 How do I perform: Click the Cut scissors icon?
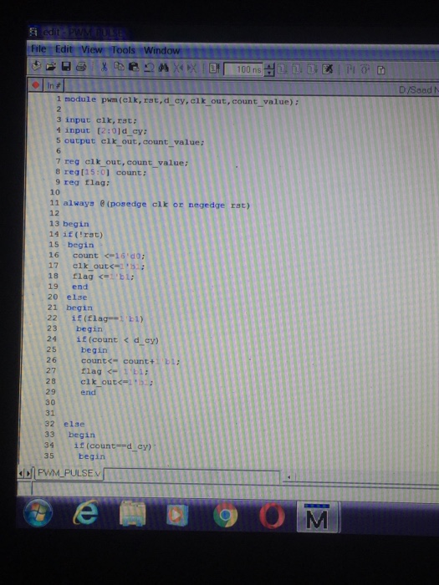(x=105, y=67)
